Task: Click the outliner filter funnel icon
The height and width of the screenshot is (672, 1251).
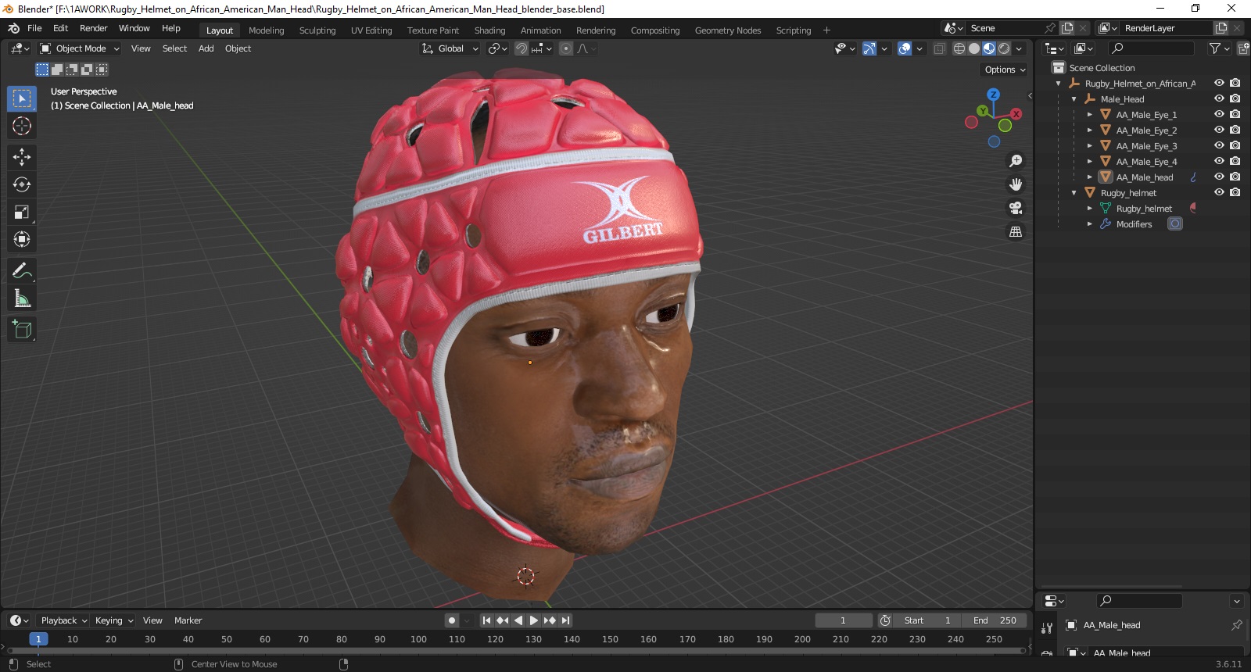Action: click(x=1214, y=48)
